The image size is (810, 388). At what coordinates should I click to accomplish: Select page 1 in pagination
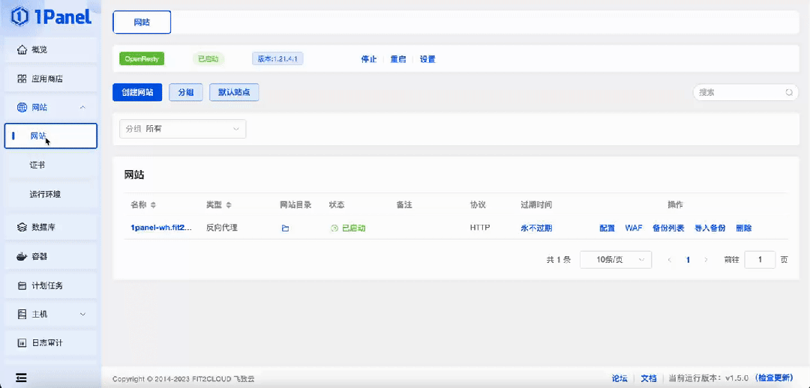688,260
